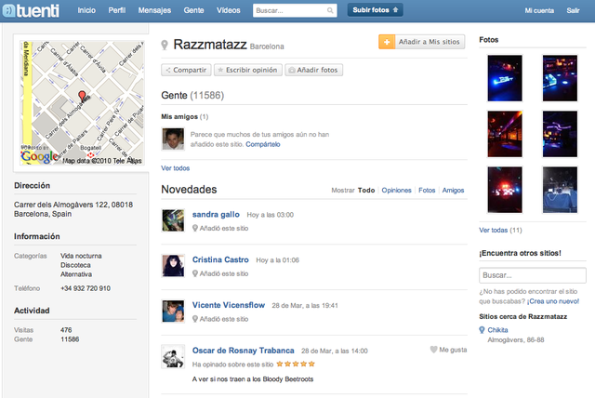
Task: Click the Vida nocturna category
Action: [81, 256]
